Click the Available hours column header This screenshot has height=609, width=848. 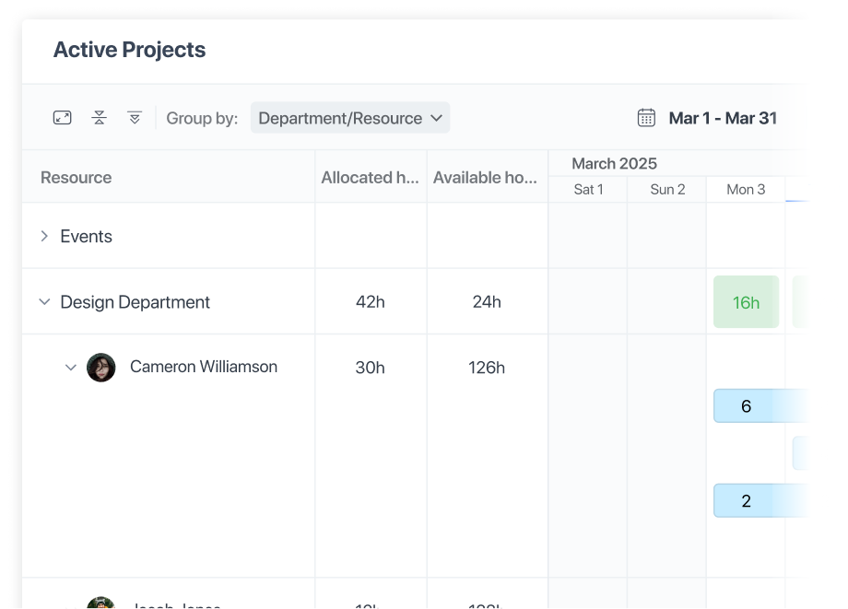point(485,178)
